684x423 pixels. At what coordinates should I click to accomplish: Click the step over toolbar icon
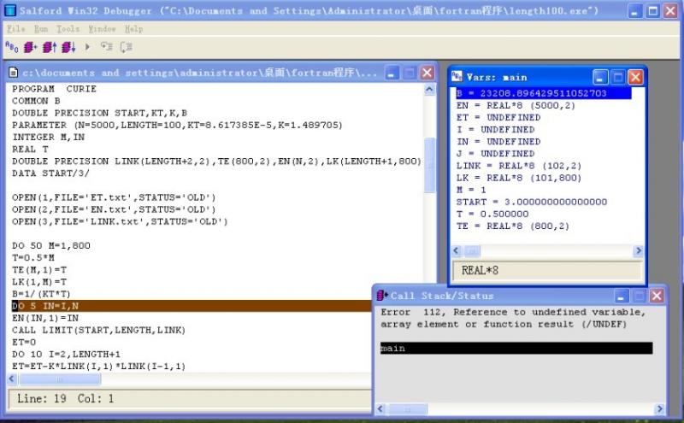point(126,47)
